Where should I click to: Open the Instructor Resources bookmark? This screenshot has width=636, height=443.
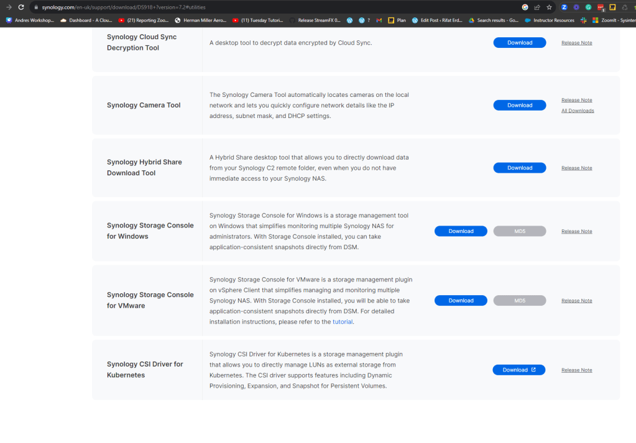click(x=550, y=21)
